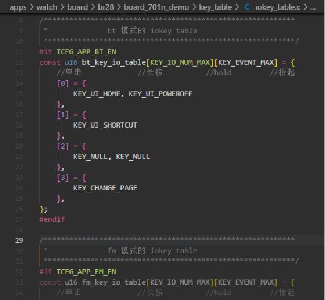Click the second KEY_NULL on line 21
The image size is (325, 300).
pos(133,157)
